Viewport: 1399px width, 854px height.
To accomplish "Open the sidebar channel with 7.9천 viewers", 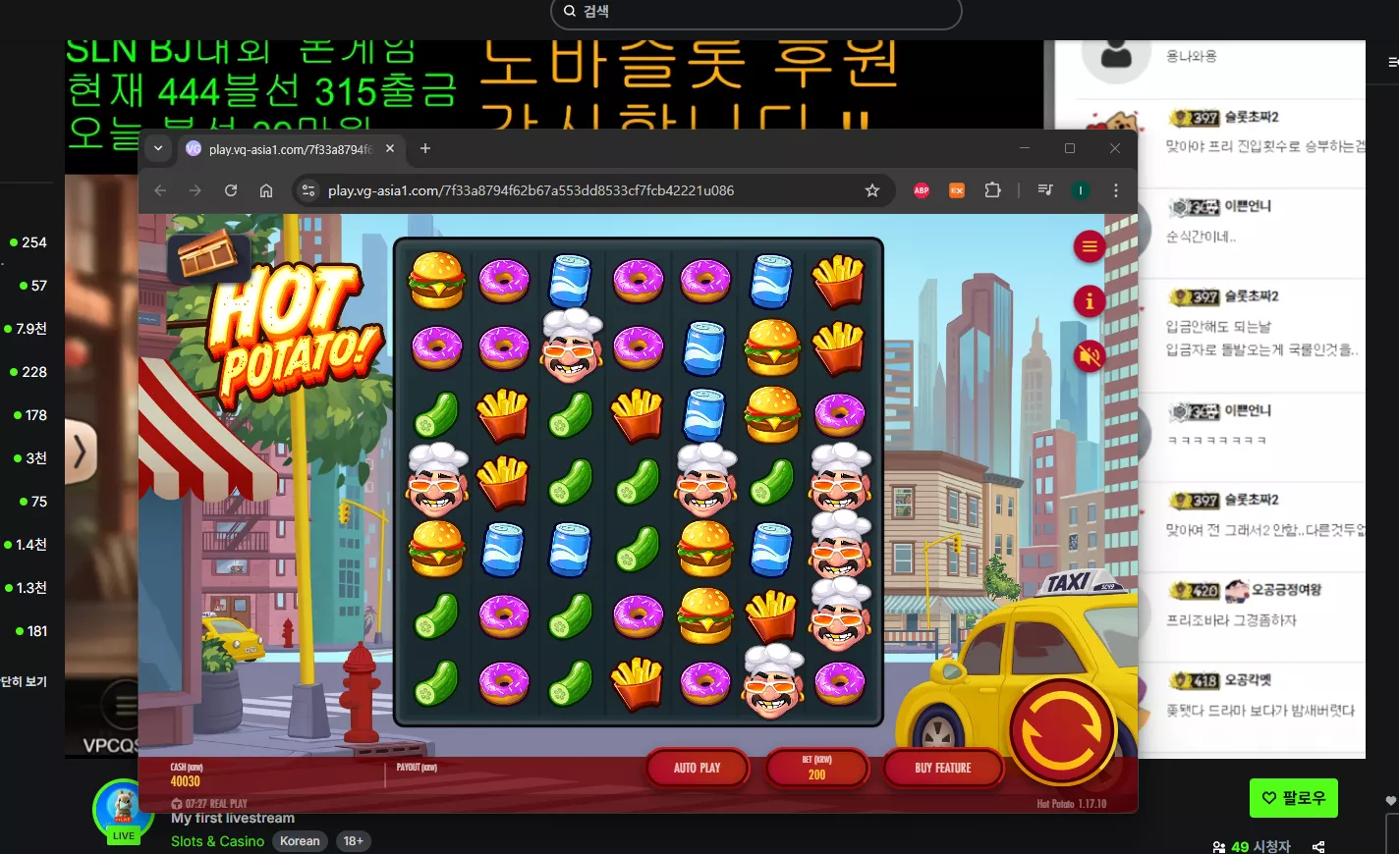I will coord(26,329).
